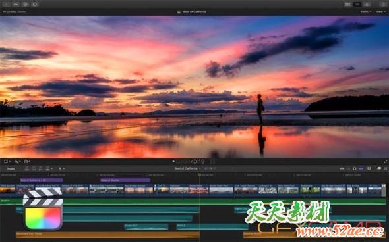Toggle timeline snapping

361,169
